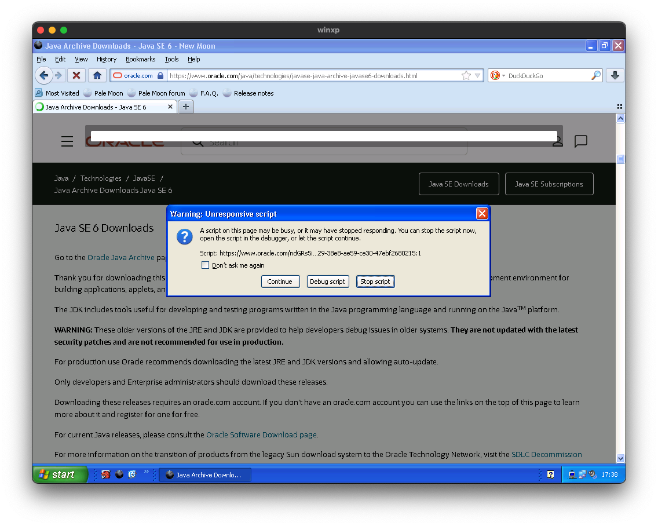Click the scrollbar down arrow

coord(620,458)
